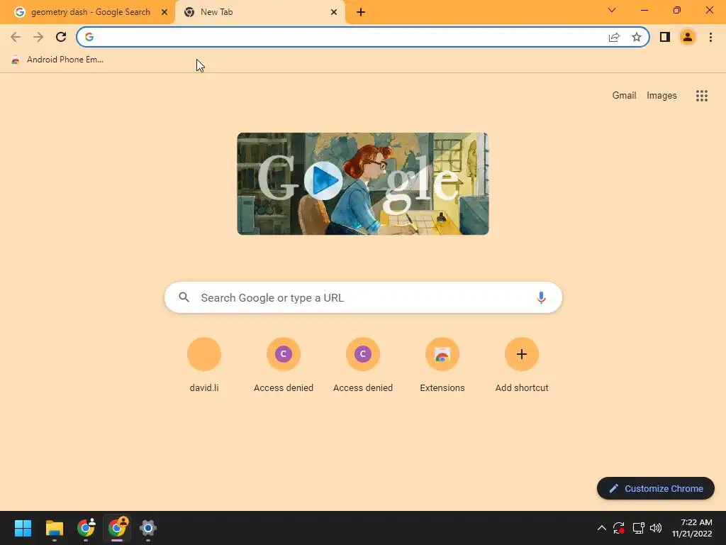Reload the current page
This screenshot has width=726, height=545.
click(x=61, y=37)
